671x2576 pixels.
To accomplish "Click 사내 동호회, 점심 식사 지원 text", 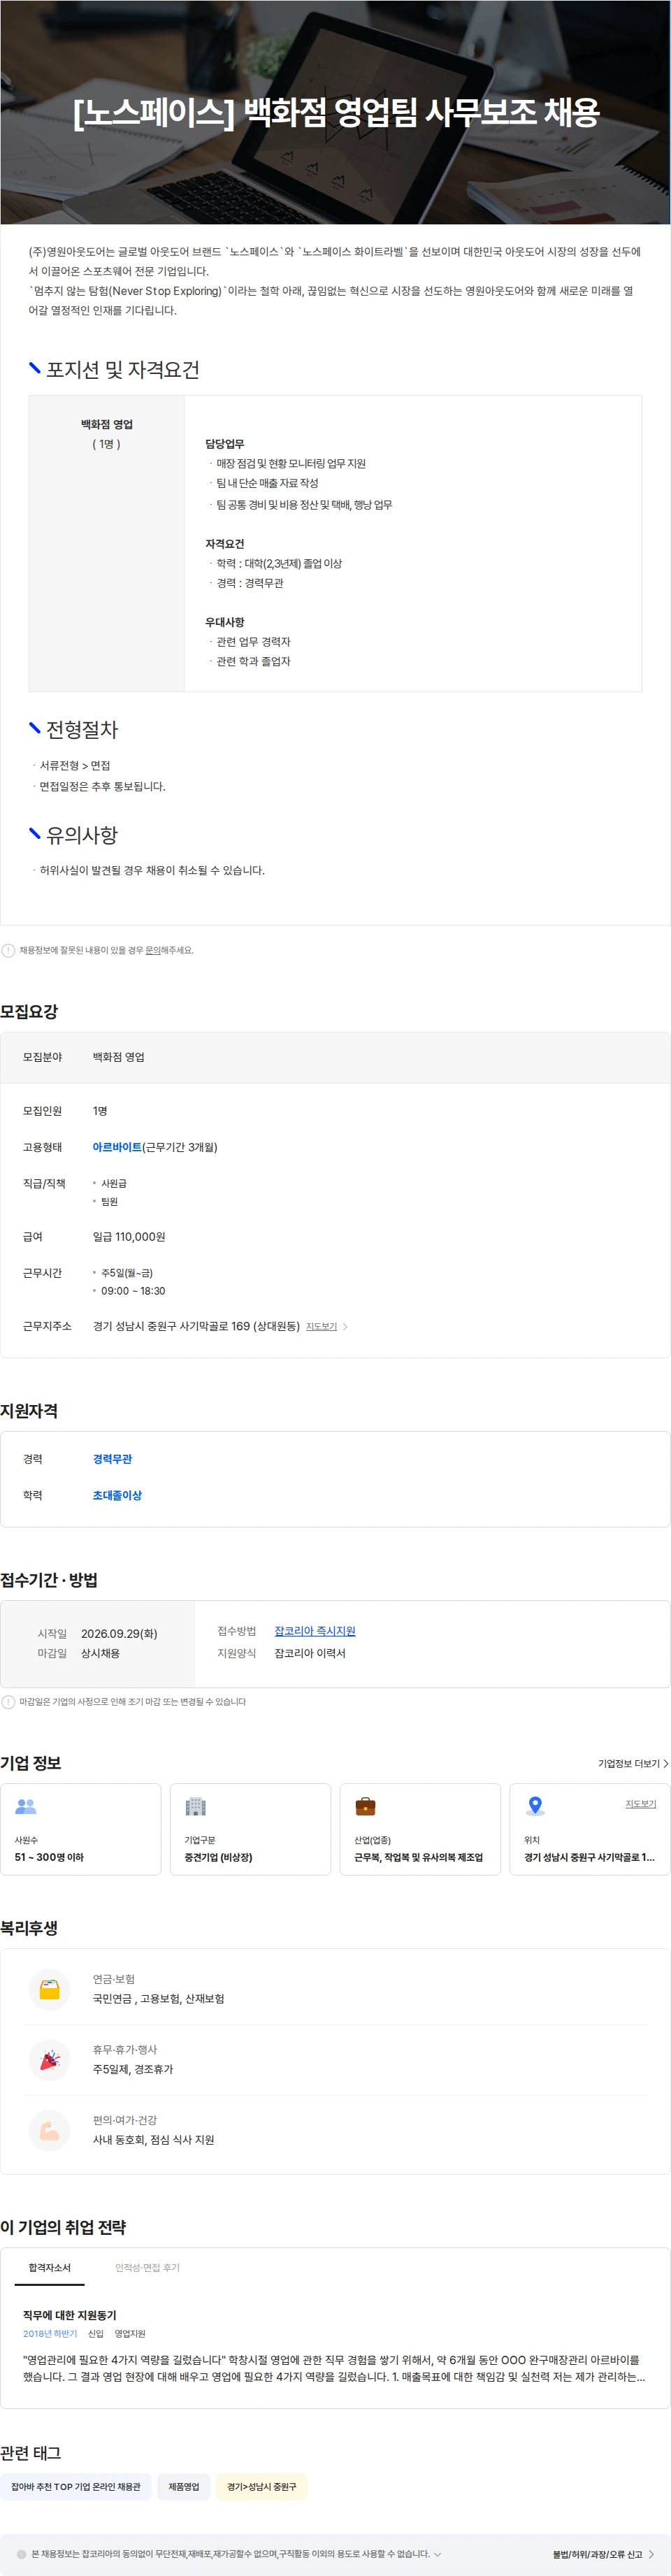I will point(153,2140).
